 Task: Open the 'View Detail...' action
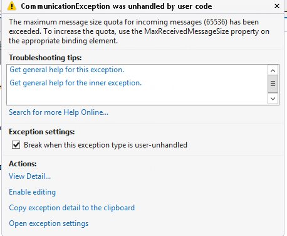point(30,176)
